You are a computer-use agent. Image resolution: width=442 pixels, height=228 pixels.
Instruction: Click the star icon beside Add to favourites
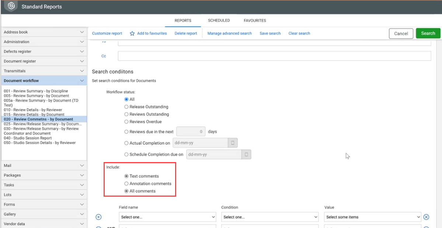coord(132,34)
